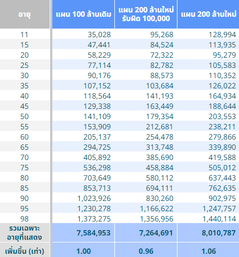
Task: Select the cell with value 35,028
Action: (83, 34)
